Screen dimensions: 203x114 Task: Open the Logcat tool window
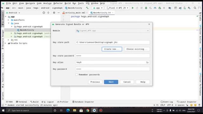48,102
